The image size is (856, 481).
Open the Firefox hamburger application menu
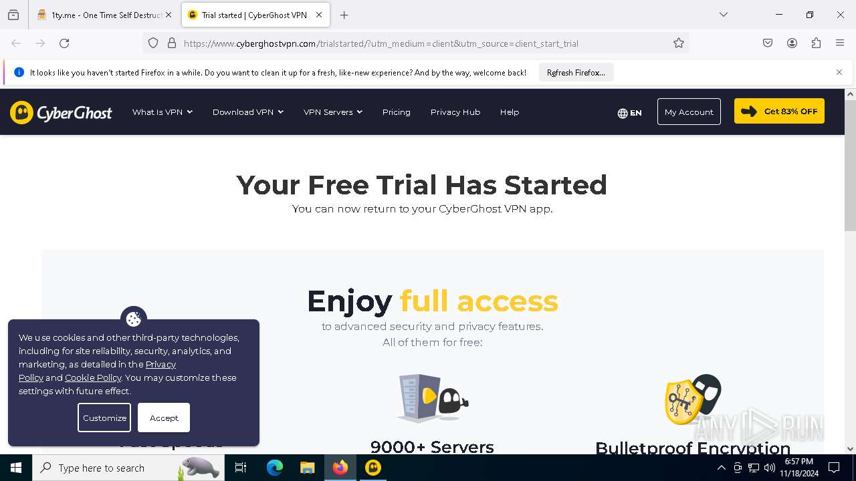pos(840,43)
